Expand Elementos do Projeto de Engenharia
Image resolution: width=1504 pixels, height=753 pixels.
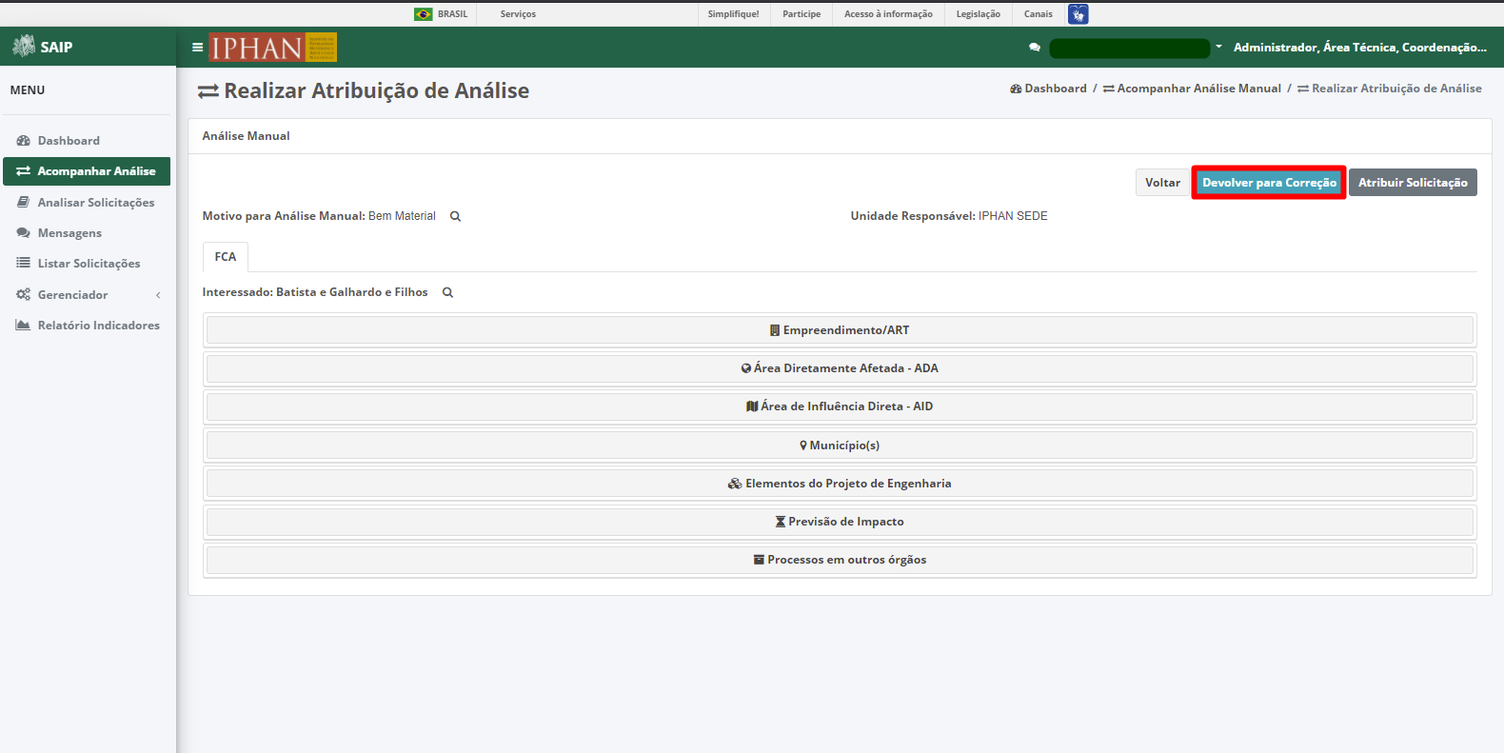click(x=840, y=484)
